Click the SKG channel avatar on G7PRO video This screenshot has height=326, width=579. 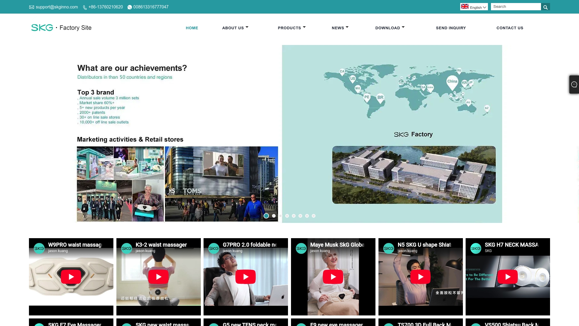pos(214,248)
